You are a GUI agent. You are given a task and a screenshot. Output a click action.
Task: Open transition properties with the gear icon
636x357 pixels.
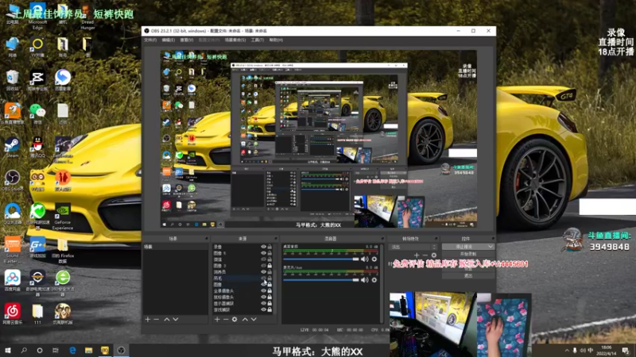tap(433, 255)
